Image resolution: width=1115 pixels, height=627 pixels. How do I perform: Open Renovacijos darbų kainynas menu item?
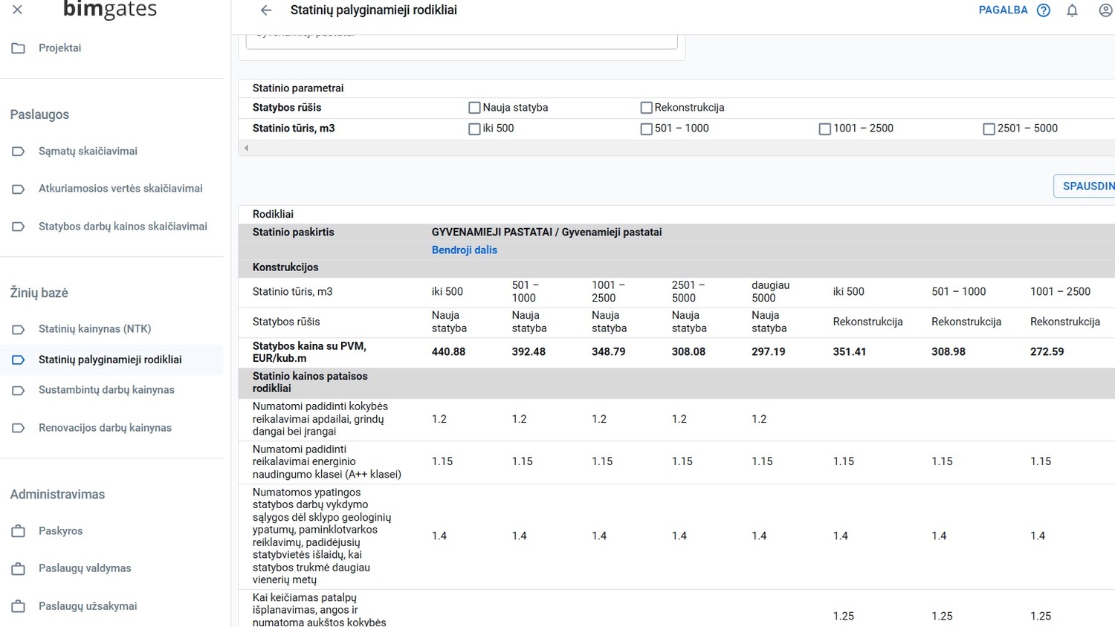click(x=105, y=428)
